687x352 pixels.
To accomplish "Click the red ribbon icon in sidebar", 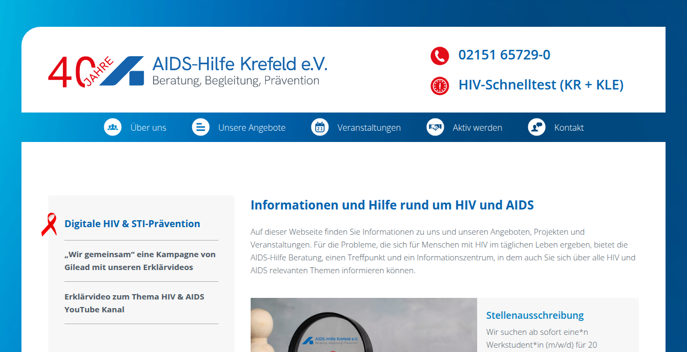I will (x=49, y=224).
